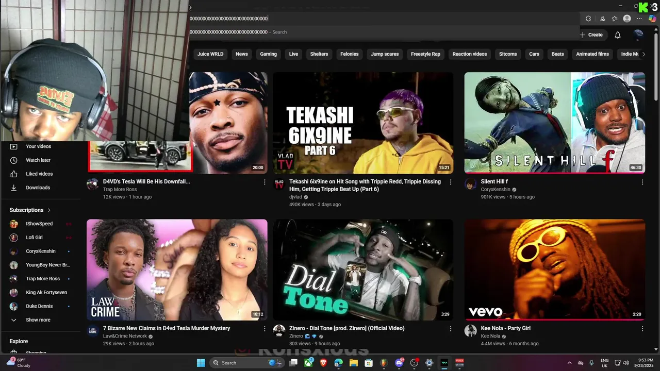Click the Windows taskbar Search box
This screenshot has height=371, width=660.
pyautogui.click(x=246, y=363)
